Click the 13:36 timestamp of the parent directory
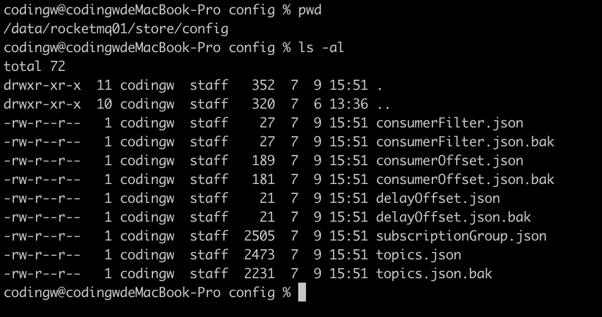The height and width of the screenshot is (317, 602). click(349, 104)
